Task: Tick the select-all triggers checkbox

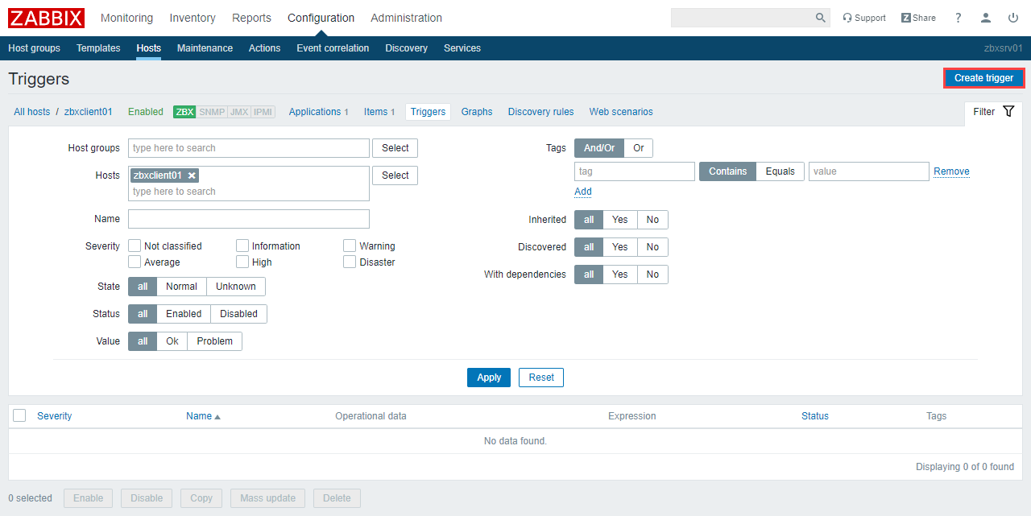Action: point(20,415)
